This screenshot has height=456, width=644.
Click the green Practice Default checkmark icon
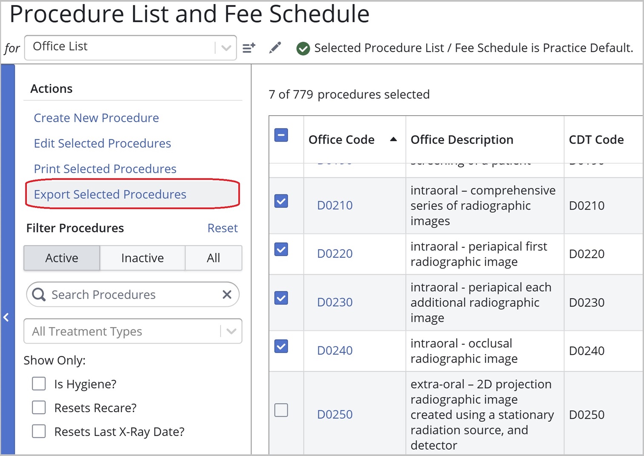303,48
